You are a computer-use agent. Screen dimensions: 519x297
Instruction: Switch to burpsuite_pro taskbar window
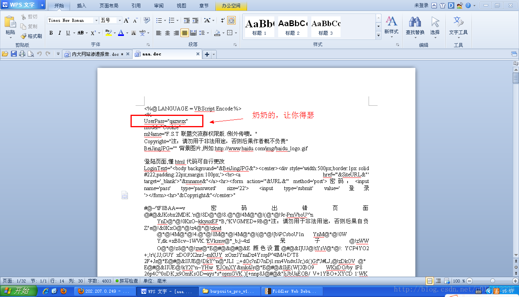(x=229, y=291)
